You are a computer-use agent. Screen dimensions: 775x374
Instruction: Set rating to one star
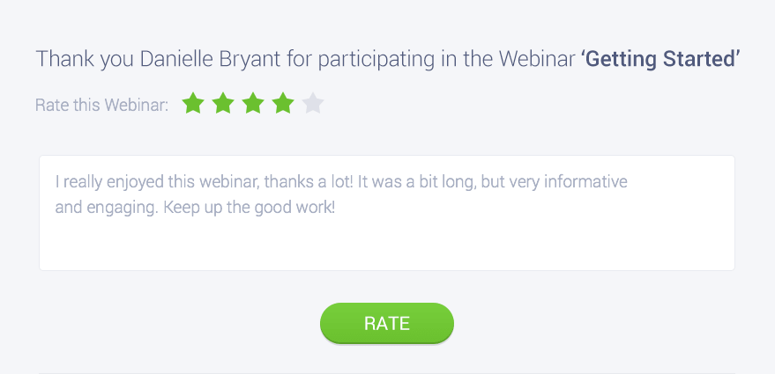click(x=193, y=104)
